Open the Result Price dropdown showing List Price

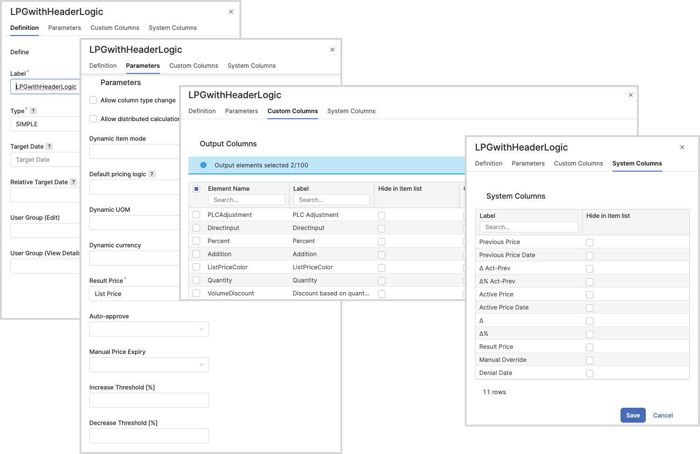click(x=134, y=294)
